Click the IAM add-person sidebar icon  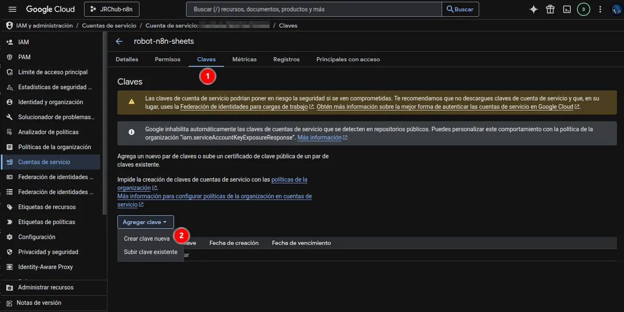pyautogui.click(x=9, y=42)
